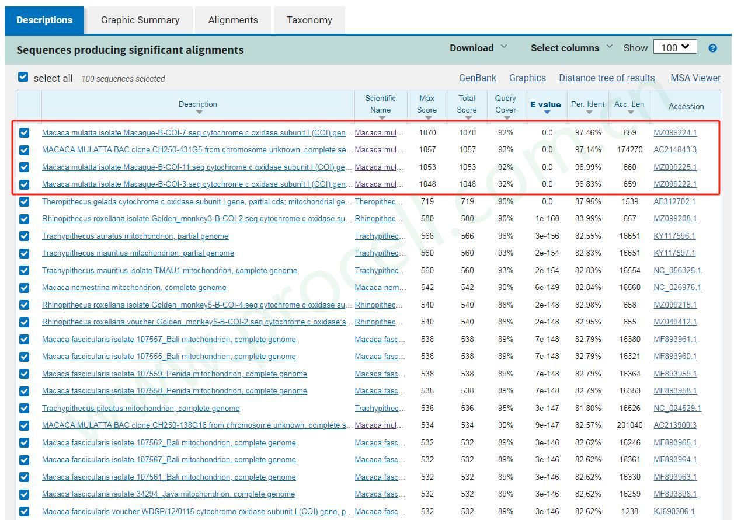Screen dimensions: 734x520
Task: Sort by Description column arrow
Action: (x=199, y=112)
